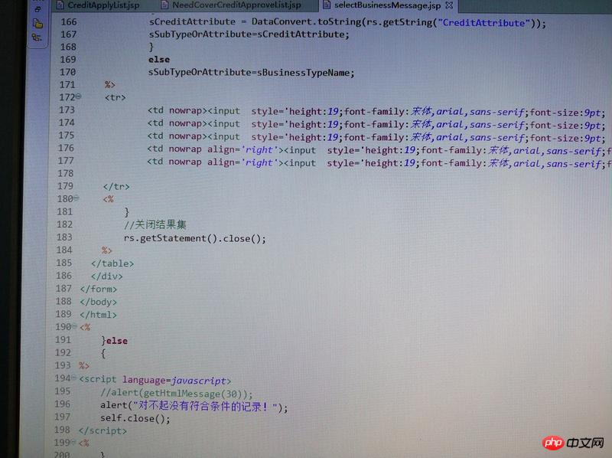Viewport: 612px width, 458px height.
Task: Collapse the fold marker at line 172
Action: tap(79, 97)
